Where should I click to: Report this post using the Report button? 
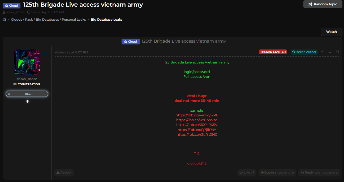pyautogui.click(x=64, y=172)
